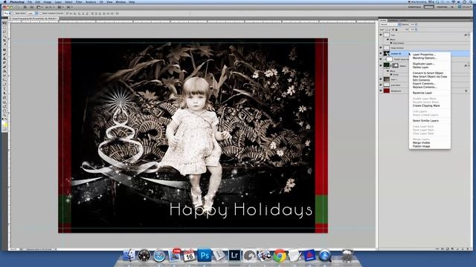Open the Filter menu in the menu bar
476x267 pixels.
[x=79, y=1]
